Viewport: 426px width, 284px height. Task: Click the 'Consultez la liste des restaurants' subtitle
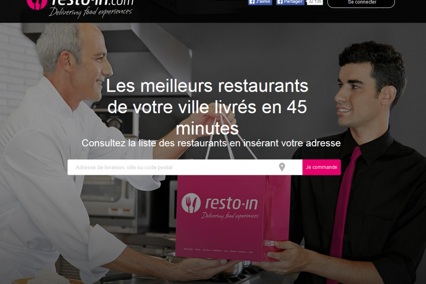[x=211, y=143]
